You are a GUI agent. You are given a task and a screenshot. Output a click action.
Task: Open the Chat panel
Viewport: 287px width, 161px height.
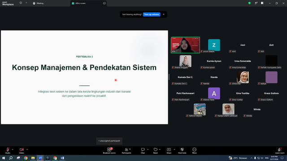point(143,151)
